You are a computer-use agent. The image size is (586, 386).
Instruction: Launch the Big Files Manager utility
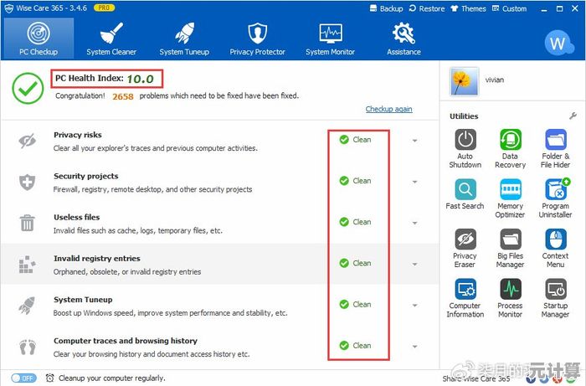pos(510,248)
